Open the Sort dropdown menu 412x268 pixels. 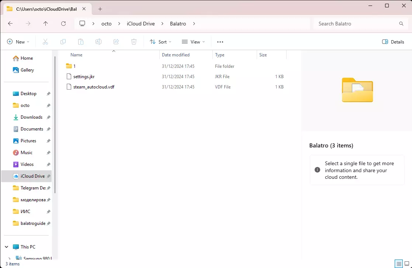click(x=160, y=42)
